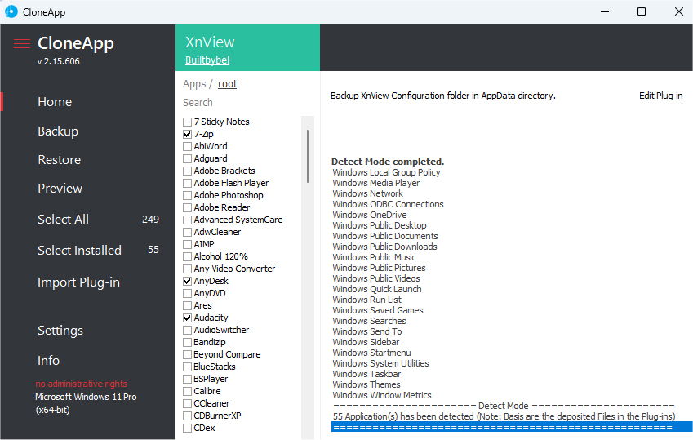Check the AudioSwitcher checkbox

[x=188, y=330]
